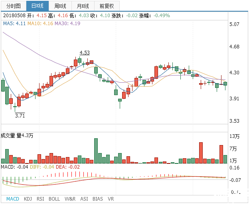Viewport: 251px width, 205px height.
Task: Click the 前复权 tab
Action: [x=107, y=6]
